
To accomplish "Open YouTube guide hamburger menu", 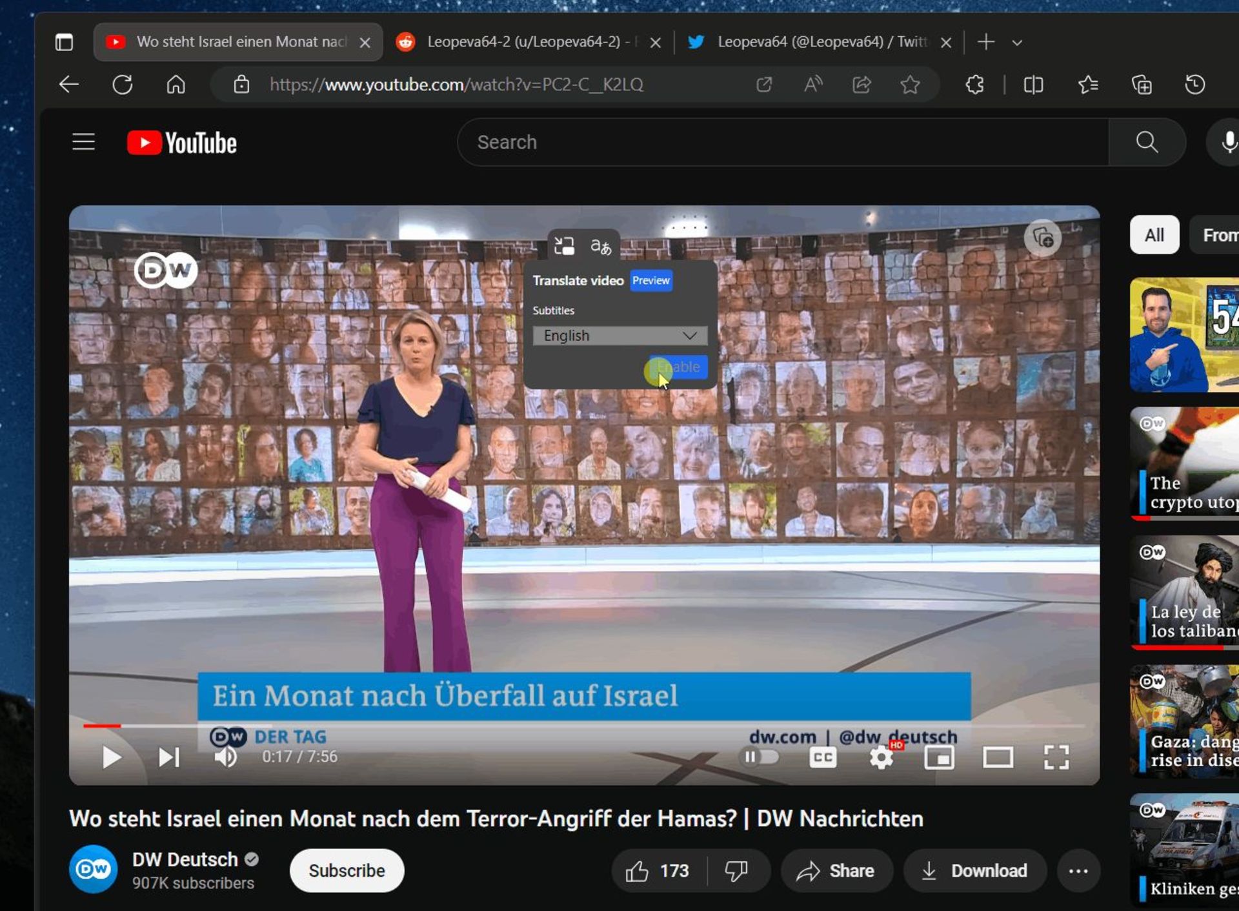I will (x=83, y=142).
